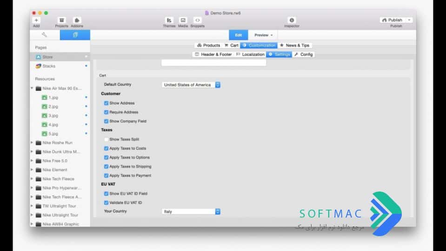Select the 3.jpg resource file
This screenshot has width=446, height=251.
coord(53,115)
